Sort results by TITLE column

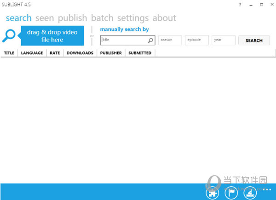(x=9, y=53)
